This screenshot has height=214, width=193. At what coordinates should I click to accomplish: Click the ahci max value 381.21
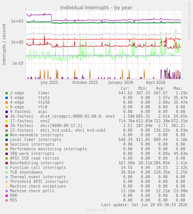pyautogui.click(x=178, y=126)
